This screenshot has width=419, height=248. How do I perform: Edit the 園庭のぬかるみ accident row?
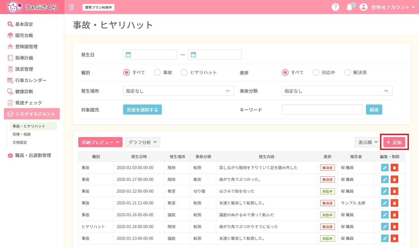pos(385,215)
